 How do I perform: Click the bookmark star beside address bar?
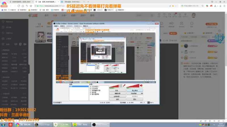click(x=31, y=6)
